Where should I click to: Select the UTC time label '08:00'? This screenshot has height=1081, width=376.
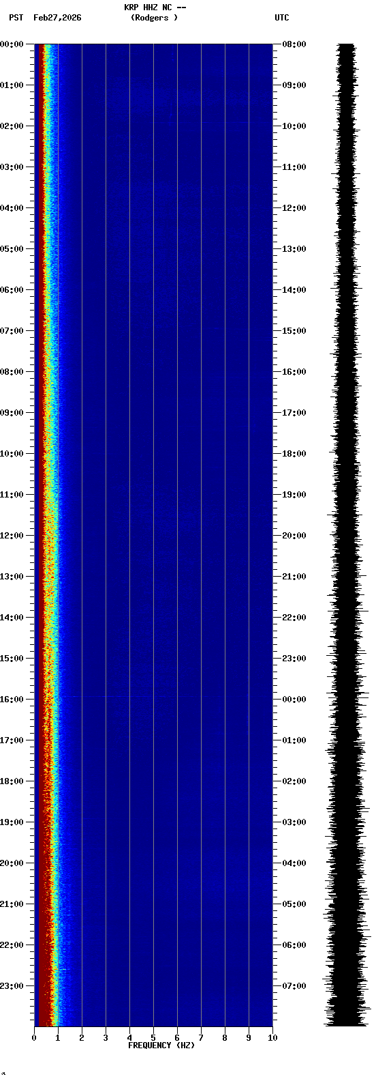click(x=294, y=44)
